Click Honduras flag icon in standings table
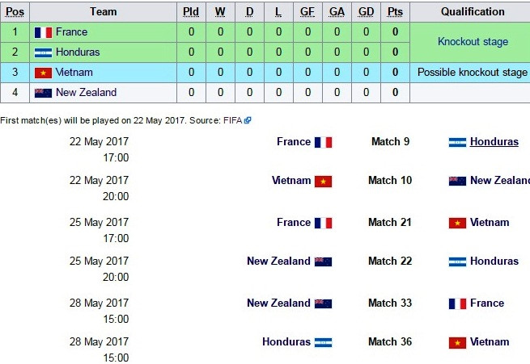 pos(43,52)
